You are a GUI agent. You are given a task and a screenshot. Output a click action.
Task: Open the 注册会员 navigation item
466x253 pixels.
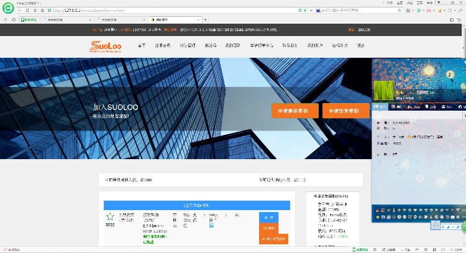click(x=163, y=45)
